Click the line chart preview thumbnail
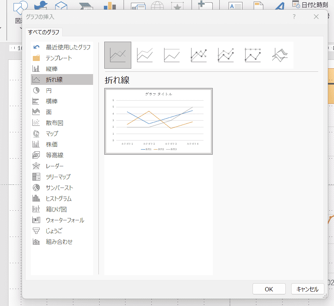This screenshot has width=334, height=306. 158,121
